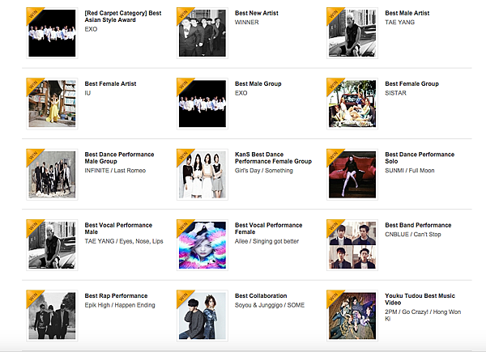Open the 2PM Go Crazy thumbnail

pyautogui.click(x=352, y=315)
